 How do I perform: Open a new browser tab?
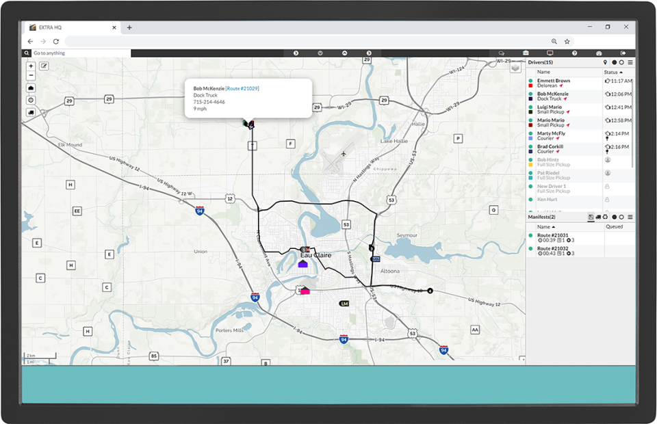click(129, 27)
